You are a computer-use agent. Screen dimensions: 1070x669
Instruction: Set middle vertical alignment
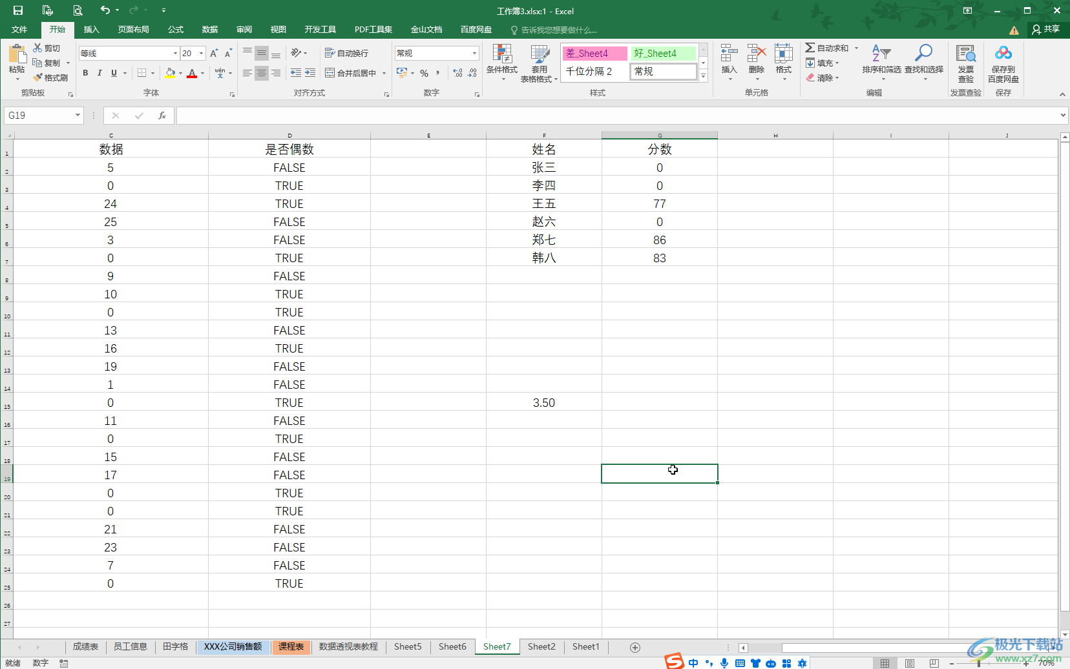(262, 53)
